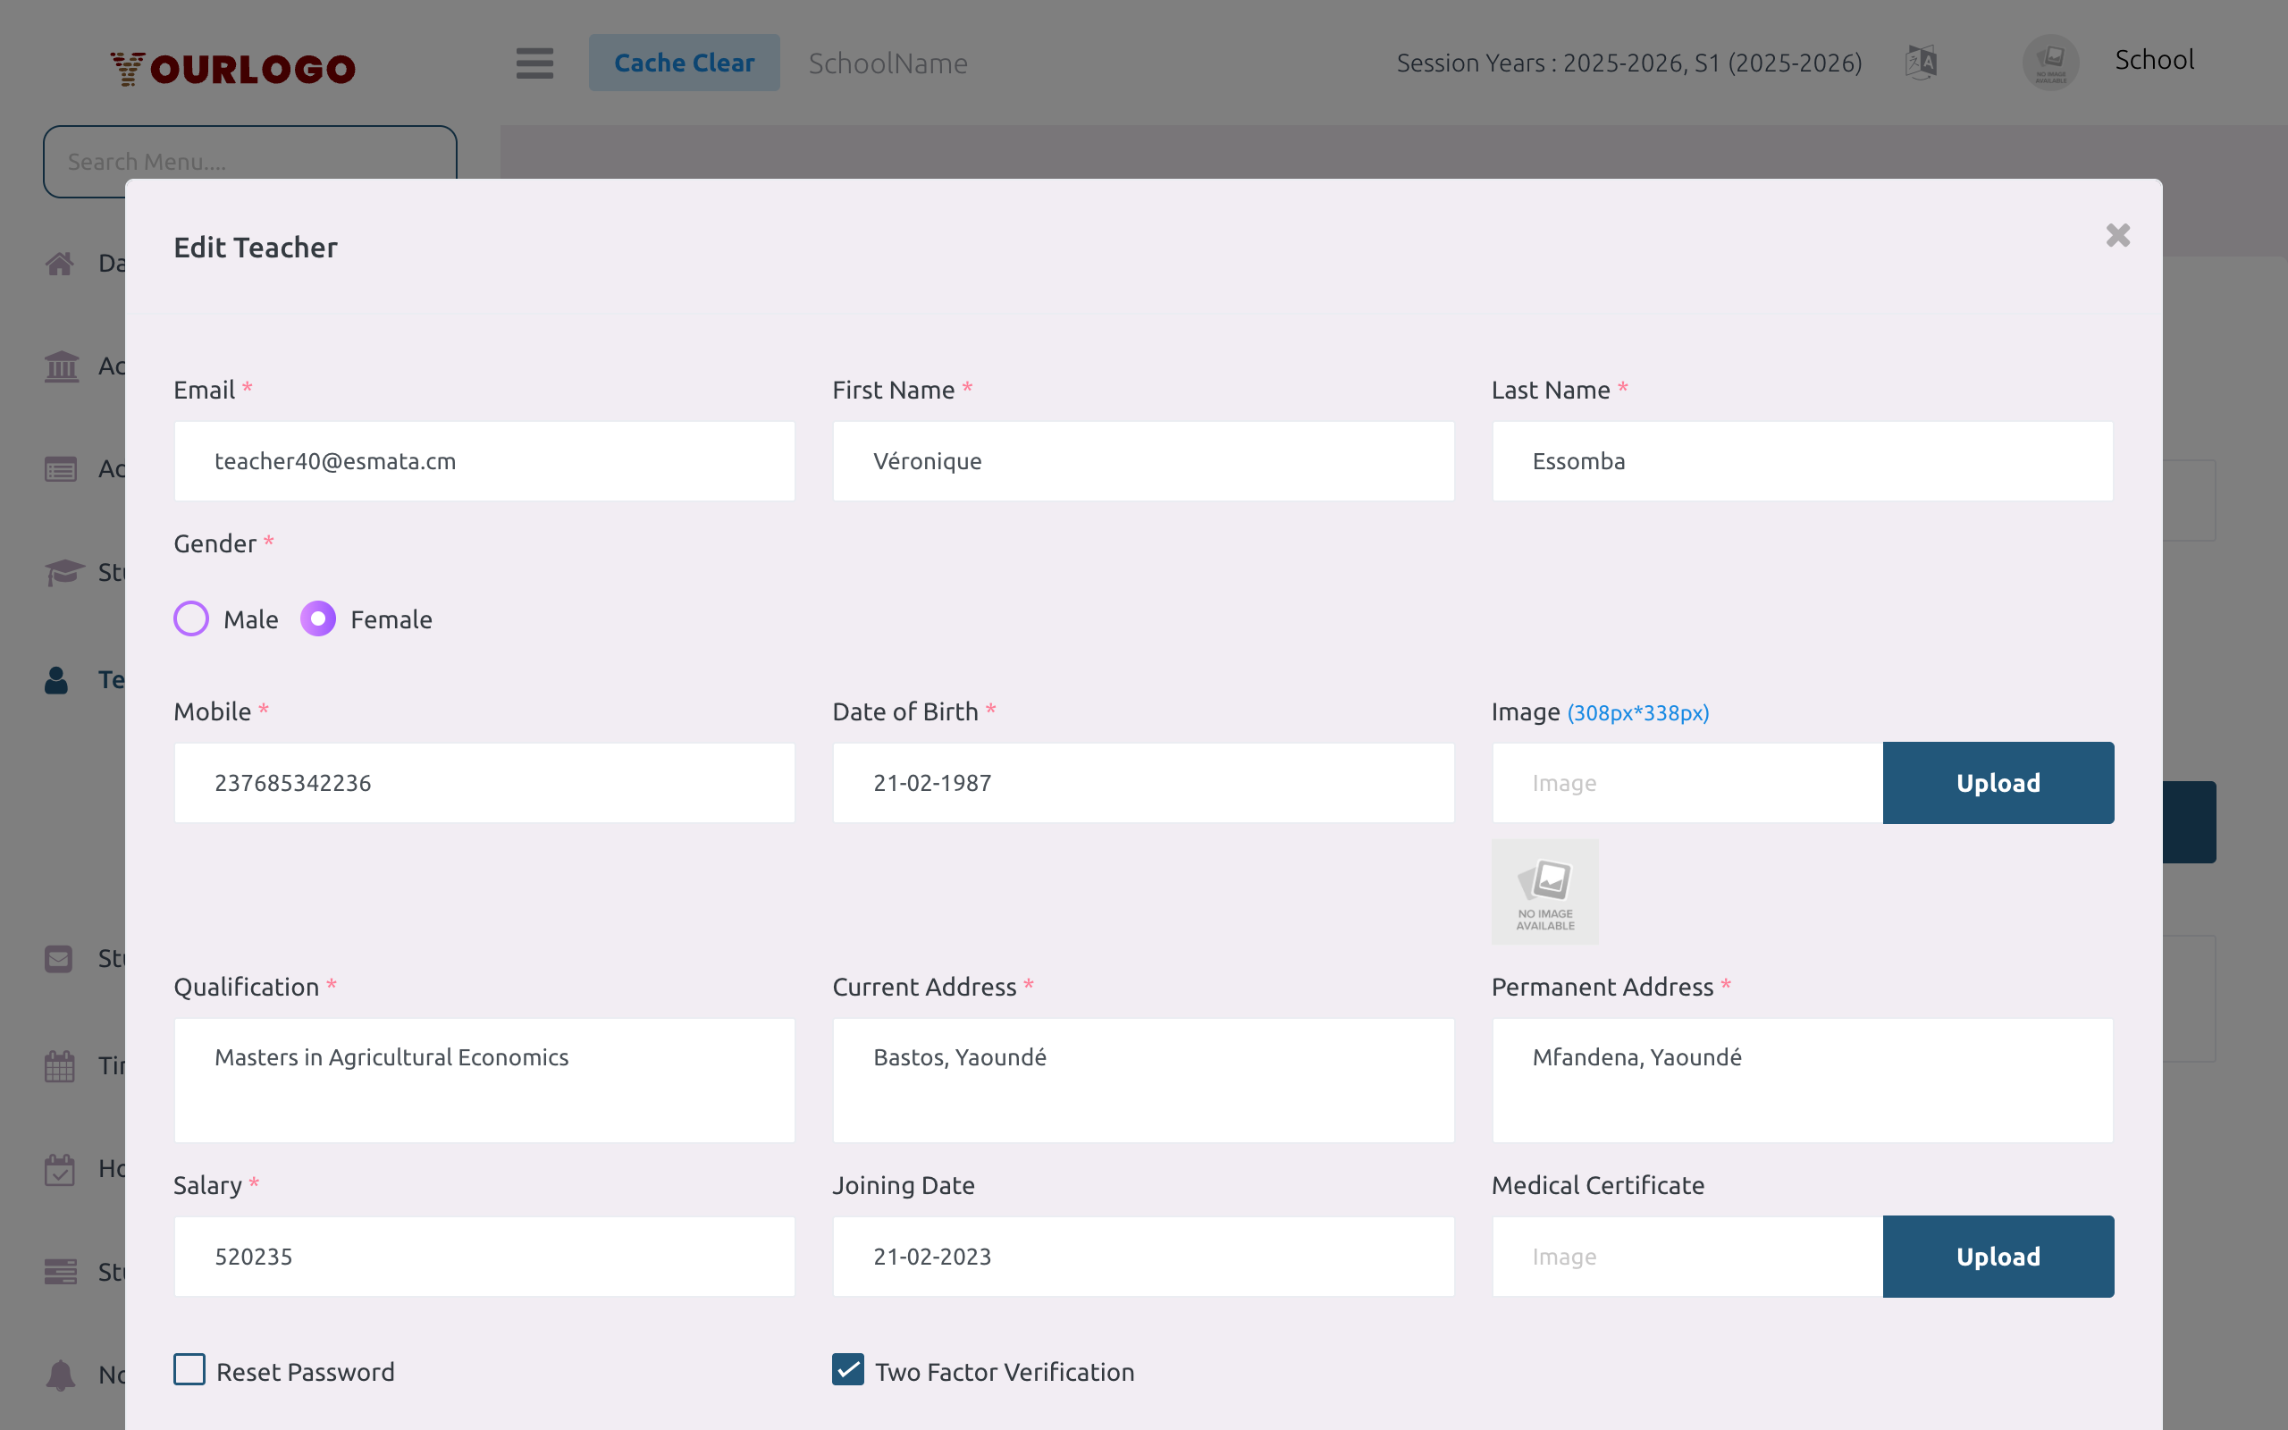
Task: Click the language translation icon in the top bar
Action: point(1922,62)
